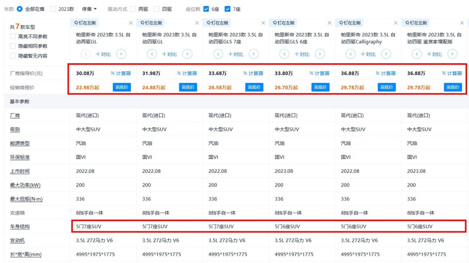Close the 四驱GLS 7座 model column
This screenshot has width=469, height=263.
pos(263,23)
